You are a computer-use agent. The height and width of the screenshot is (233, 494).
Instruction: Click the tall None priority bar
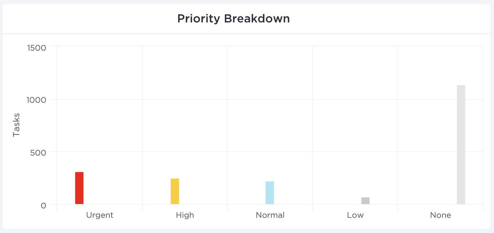[x=461, y=145]
